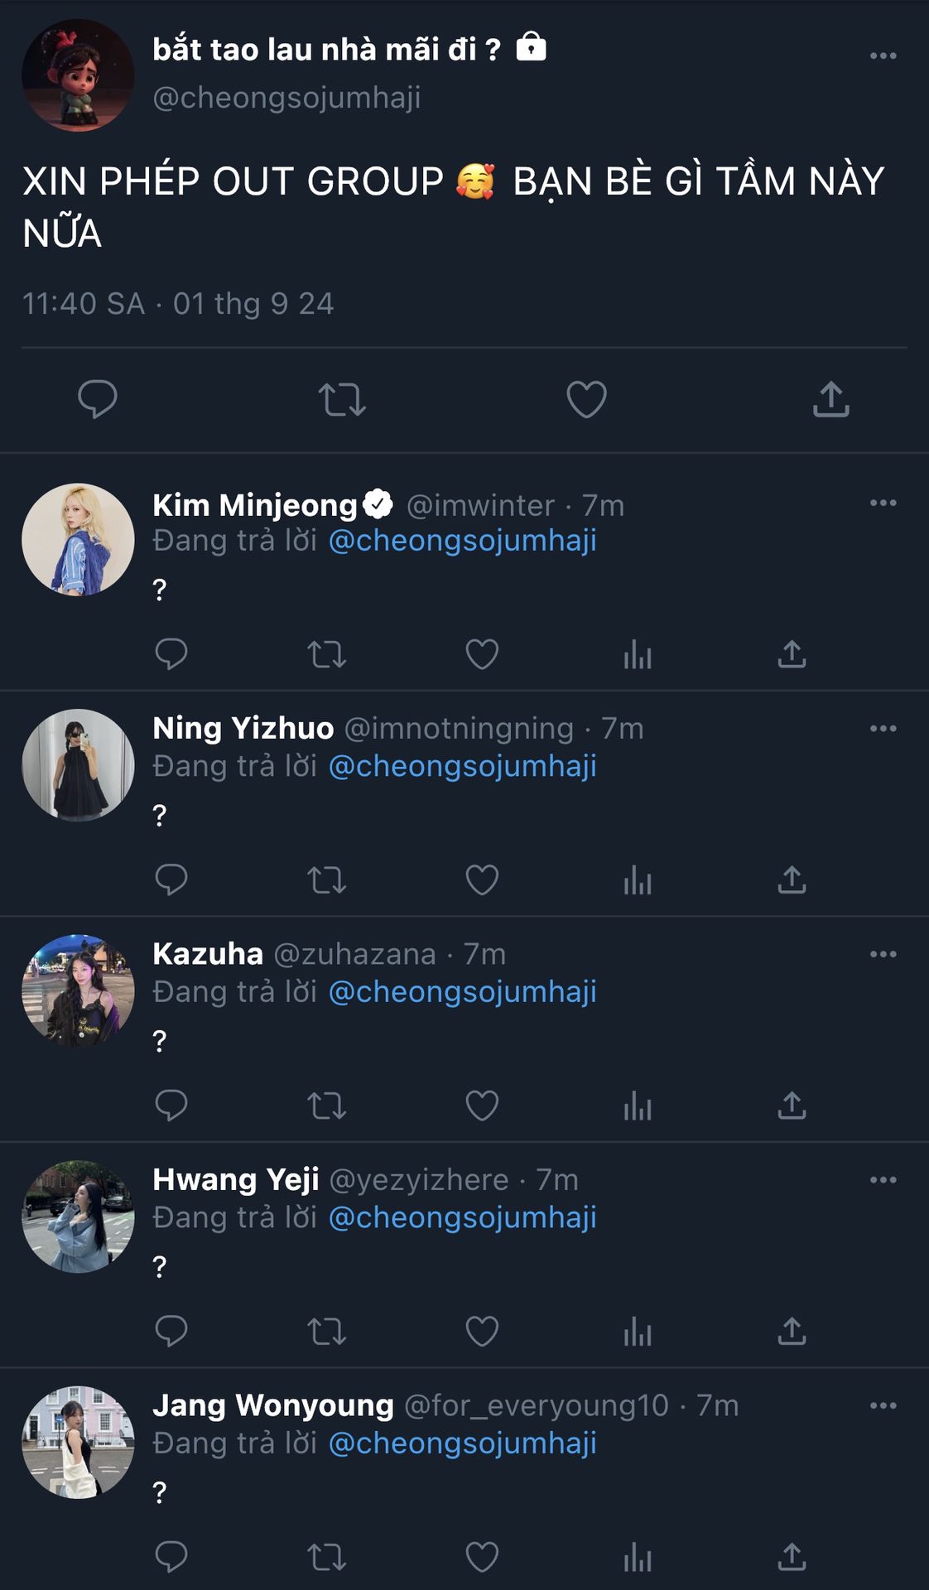929x1590 pixels.
Task: Retweet the main XIN PHÉP OUT GROUP tweet
Action: [x=342, y=399]
